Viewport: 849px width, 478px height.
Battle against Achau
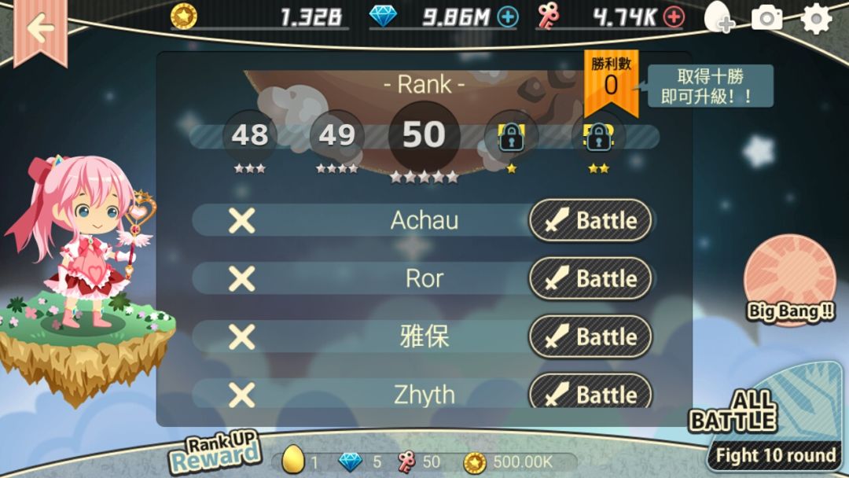coord(590,220)
